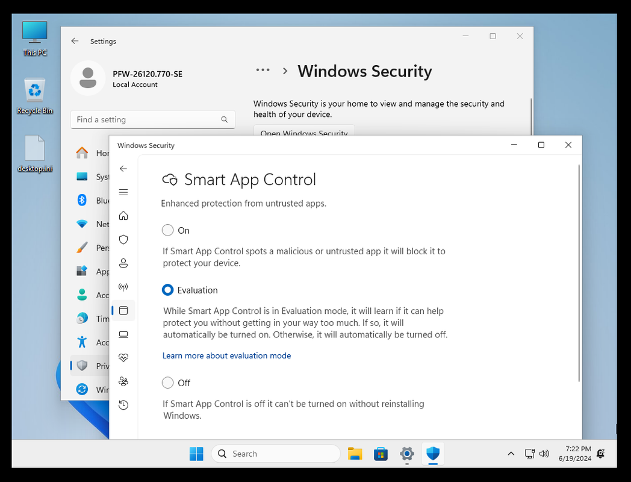The height and width of the screenshot is (482, 631).
Task: Click the Privacy & security shield icon
Action: click(82, 366)
